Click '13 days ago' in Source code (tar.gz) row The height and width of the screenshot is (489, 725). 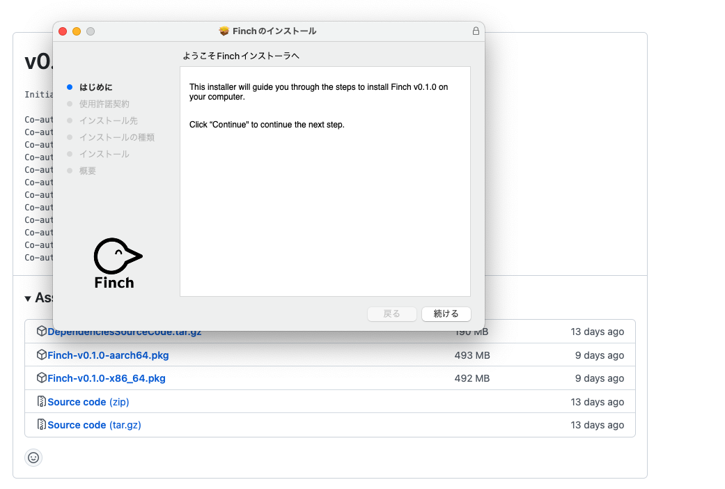(597, 425)
